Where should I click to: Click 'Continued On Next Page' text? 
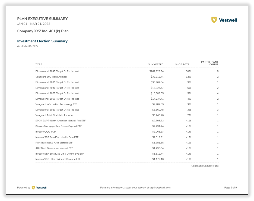click(205, 166)
